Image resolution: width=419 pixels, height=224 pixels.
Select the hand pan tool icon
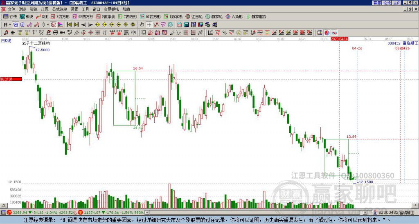pyautogui.click(x=142, y=25)
